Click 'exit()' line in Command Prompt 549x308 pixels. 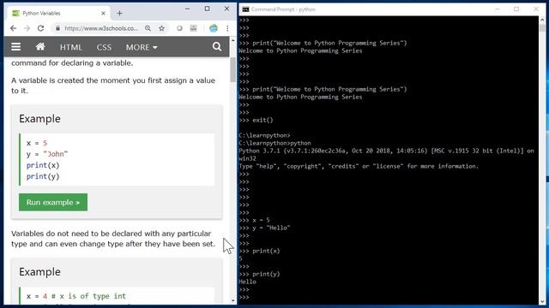pos(256,120)
